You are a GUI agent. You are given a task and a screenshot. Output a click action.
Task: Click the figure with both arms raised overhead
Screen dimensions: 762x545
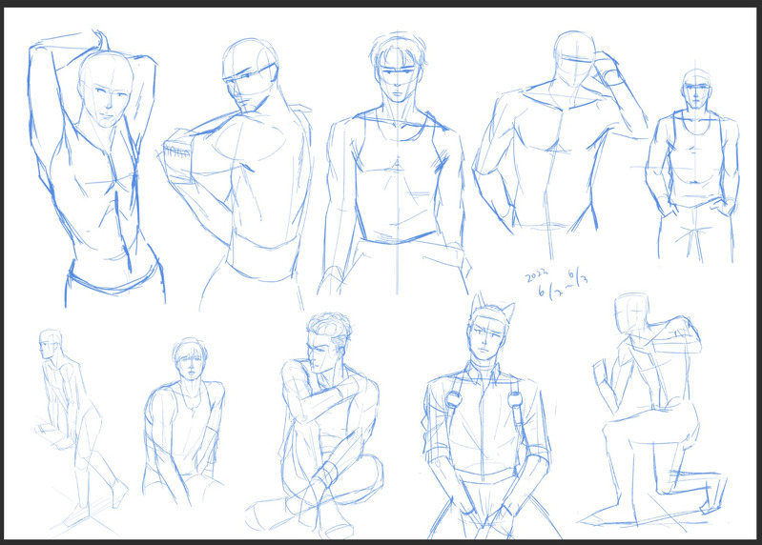[96, 169]
